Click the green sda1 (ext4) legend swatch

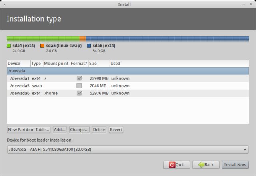coord(9,46)
